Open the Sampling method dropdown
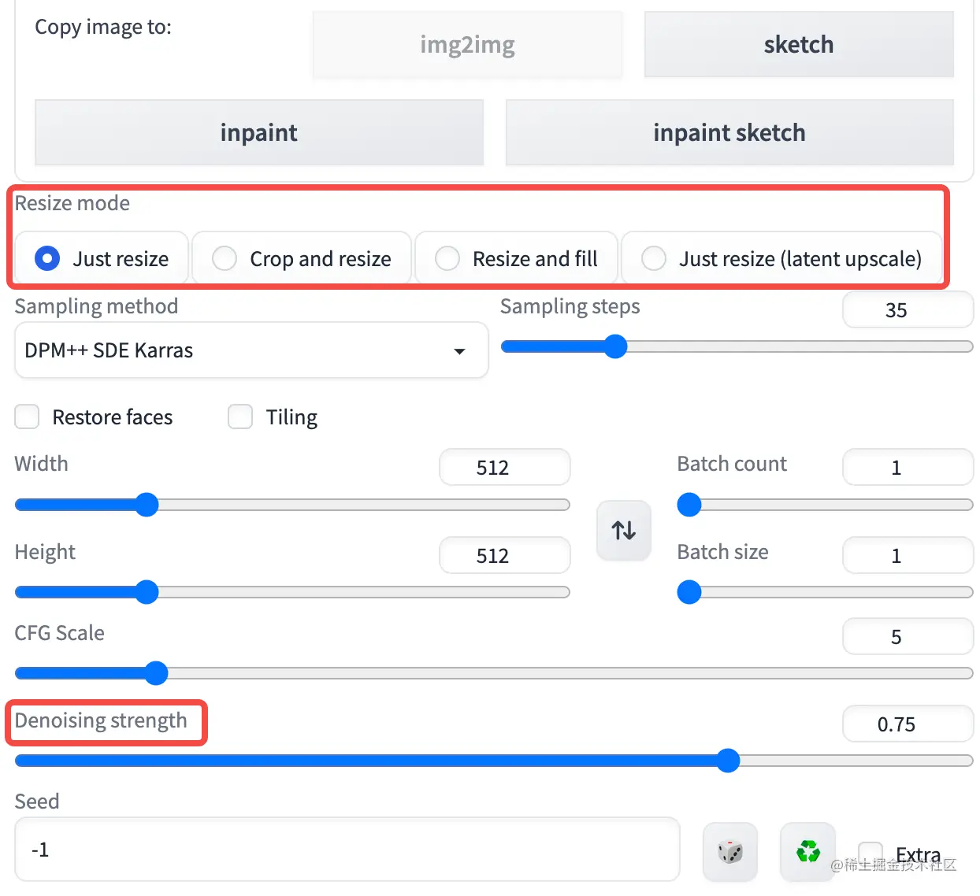Screen dimensions: 980x896 (x=251, y=350)
